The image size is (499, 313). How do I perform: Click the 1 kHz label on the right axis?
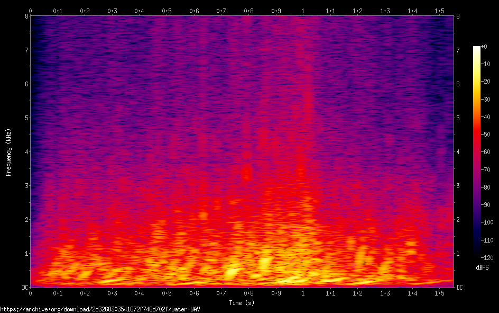[458, 254]
